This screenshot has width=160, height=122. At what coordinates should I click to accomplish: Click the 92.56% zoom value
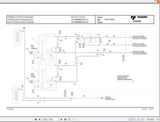pos(150,119)
